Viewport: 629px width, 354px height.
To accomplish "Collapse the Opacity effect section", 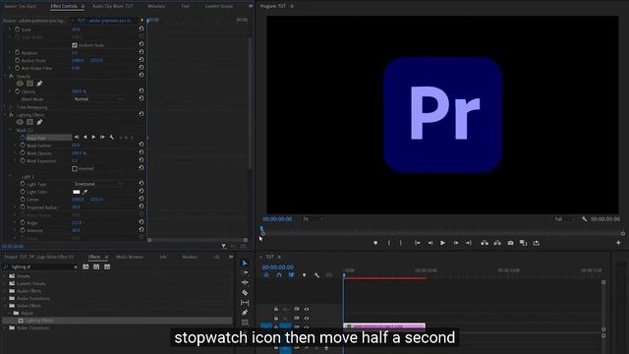I will point(6,76).
